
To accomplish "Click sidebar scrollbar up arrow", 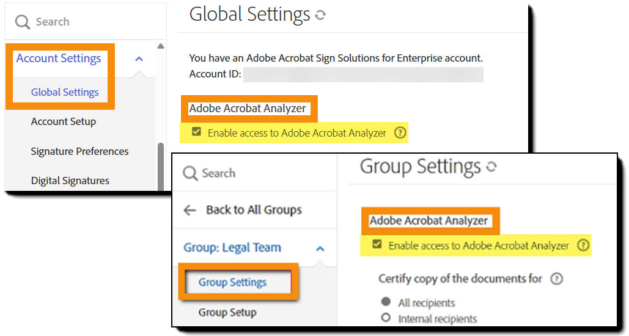I will pyautogui.click(x=161, y=46).
